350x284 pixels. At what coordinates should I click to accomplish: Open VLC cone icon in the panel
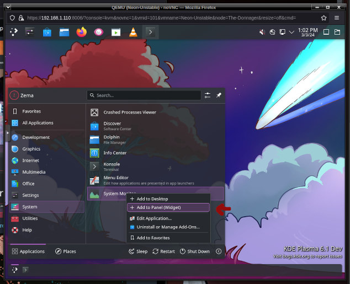tap(133, 32)
